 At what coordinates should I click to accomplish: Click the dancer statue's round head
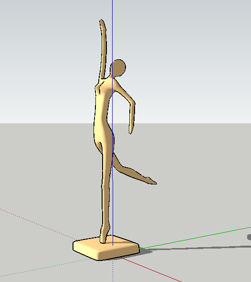click(x=118, y=68)
